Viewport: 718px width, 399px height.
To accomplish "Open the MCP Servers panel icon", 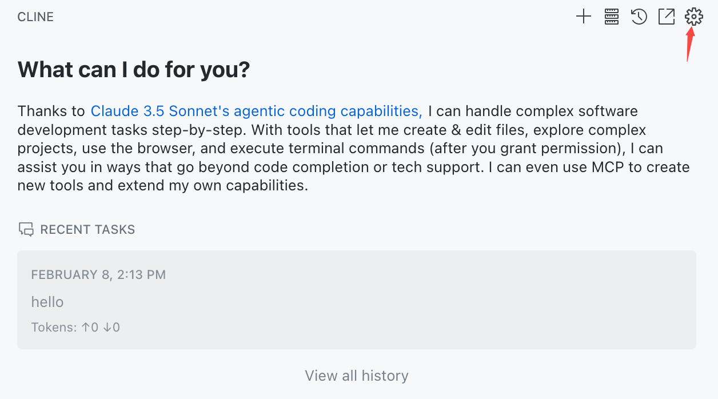I will [x=612, y=17].
